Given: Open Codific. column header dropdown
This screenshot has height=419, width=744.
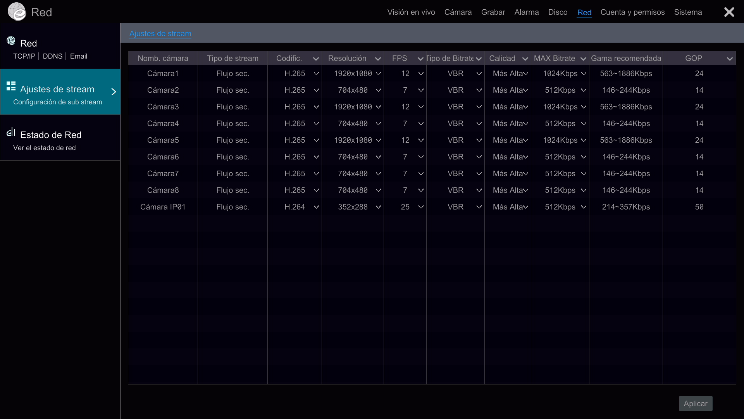Looking at the screenshot, I should tap(316, 59).
